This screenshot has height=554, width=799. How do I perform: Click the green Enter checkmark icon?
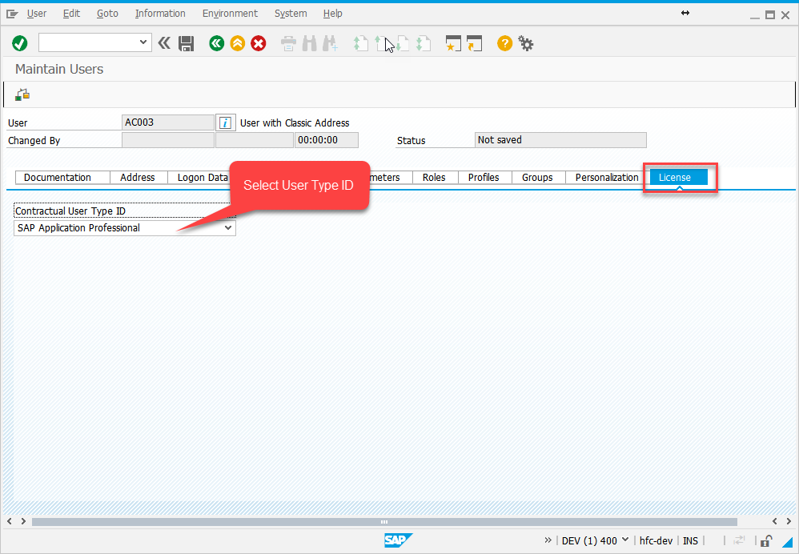pyautogui.click(x=20, y=43)
